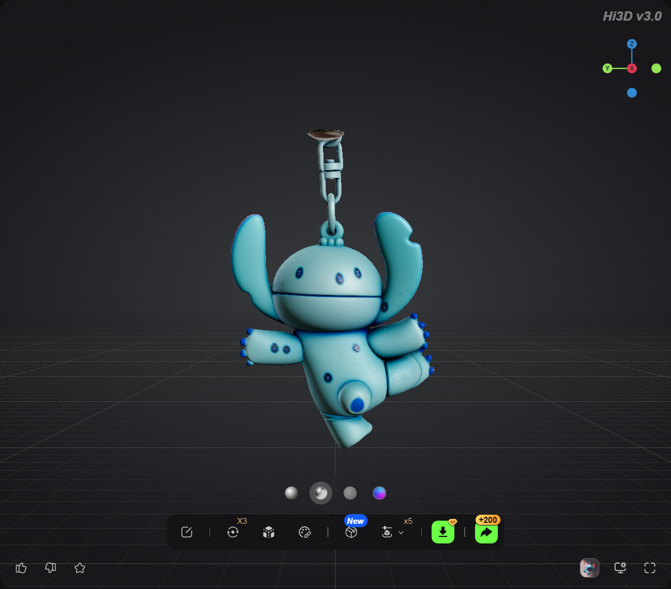Image resolution: width=671 pixels, height=589 pixels.
Task: Open the reference image thumbnail
Action: tap(590, 568)
